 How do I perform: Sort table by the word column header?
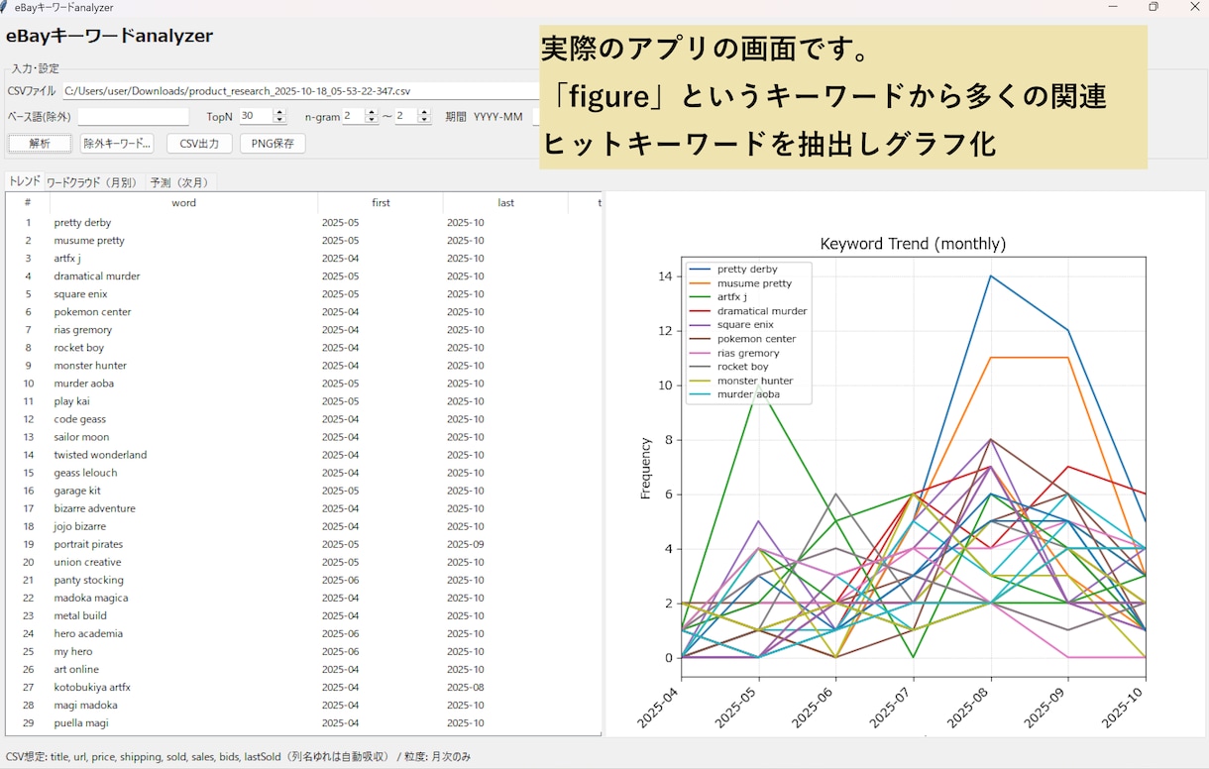click(183, 203)
